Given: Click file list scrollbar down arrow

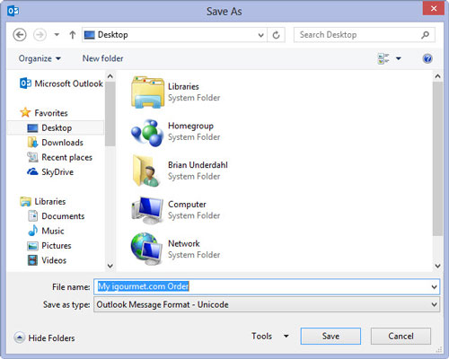Looking at the screenshot, I should pos(437,266).
